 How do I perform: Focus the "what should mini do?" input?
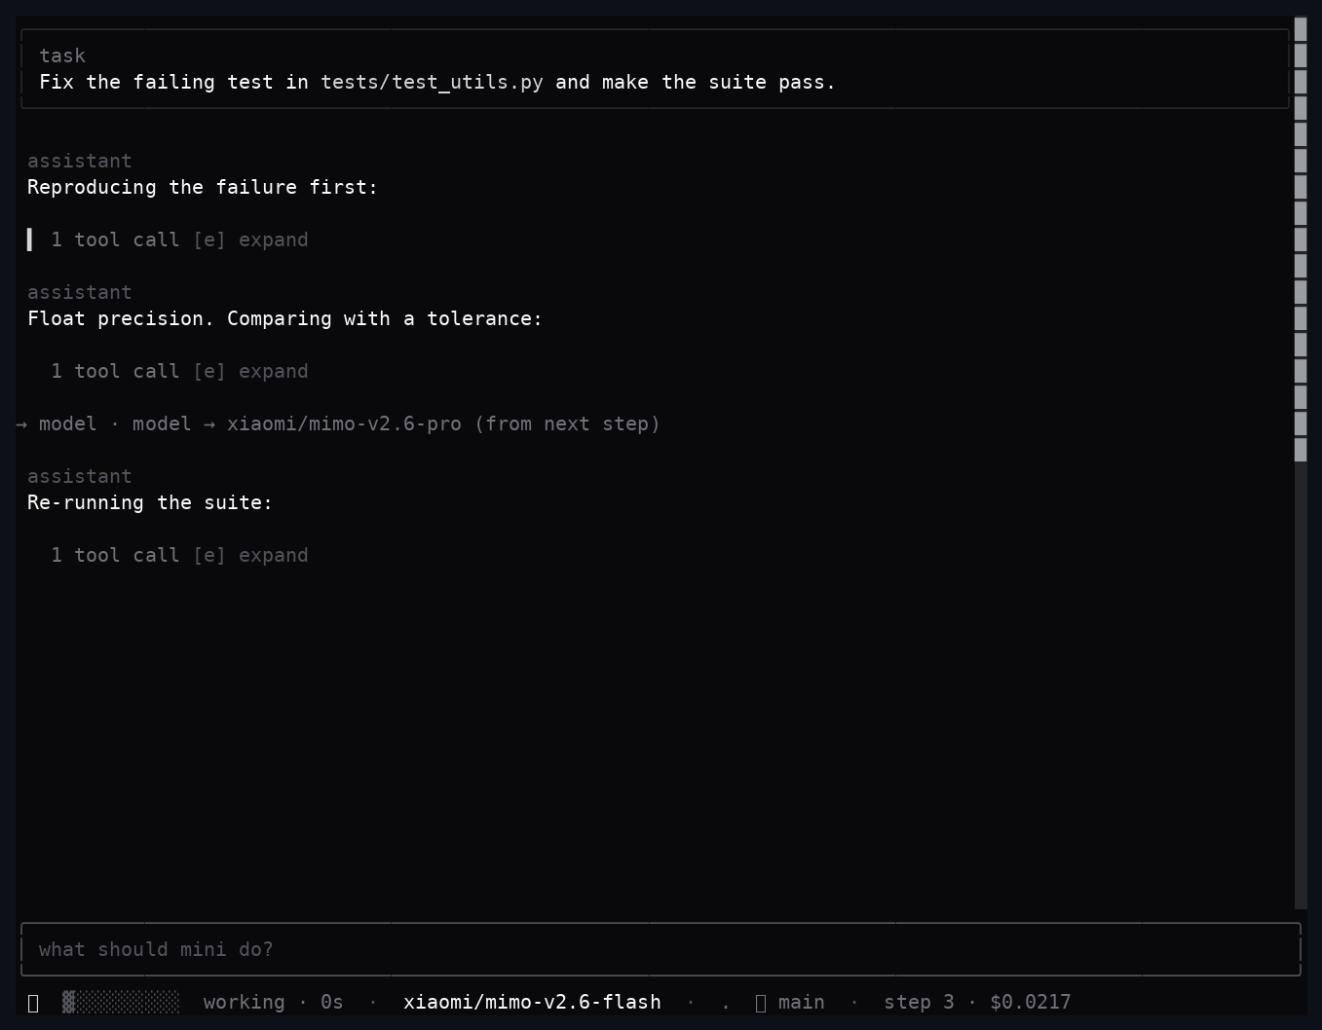661,949
